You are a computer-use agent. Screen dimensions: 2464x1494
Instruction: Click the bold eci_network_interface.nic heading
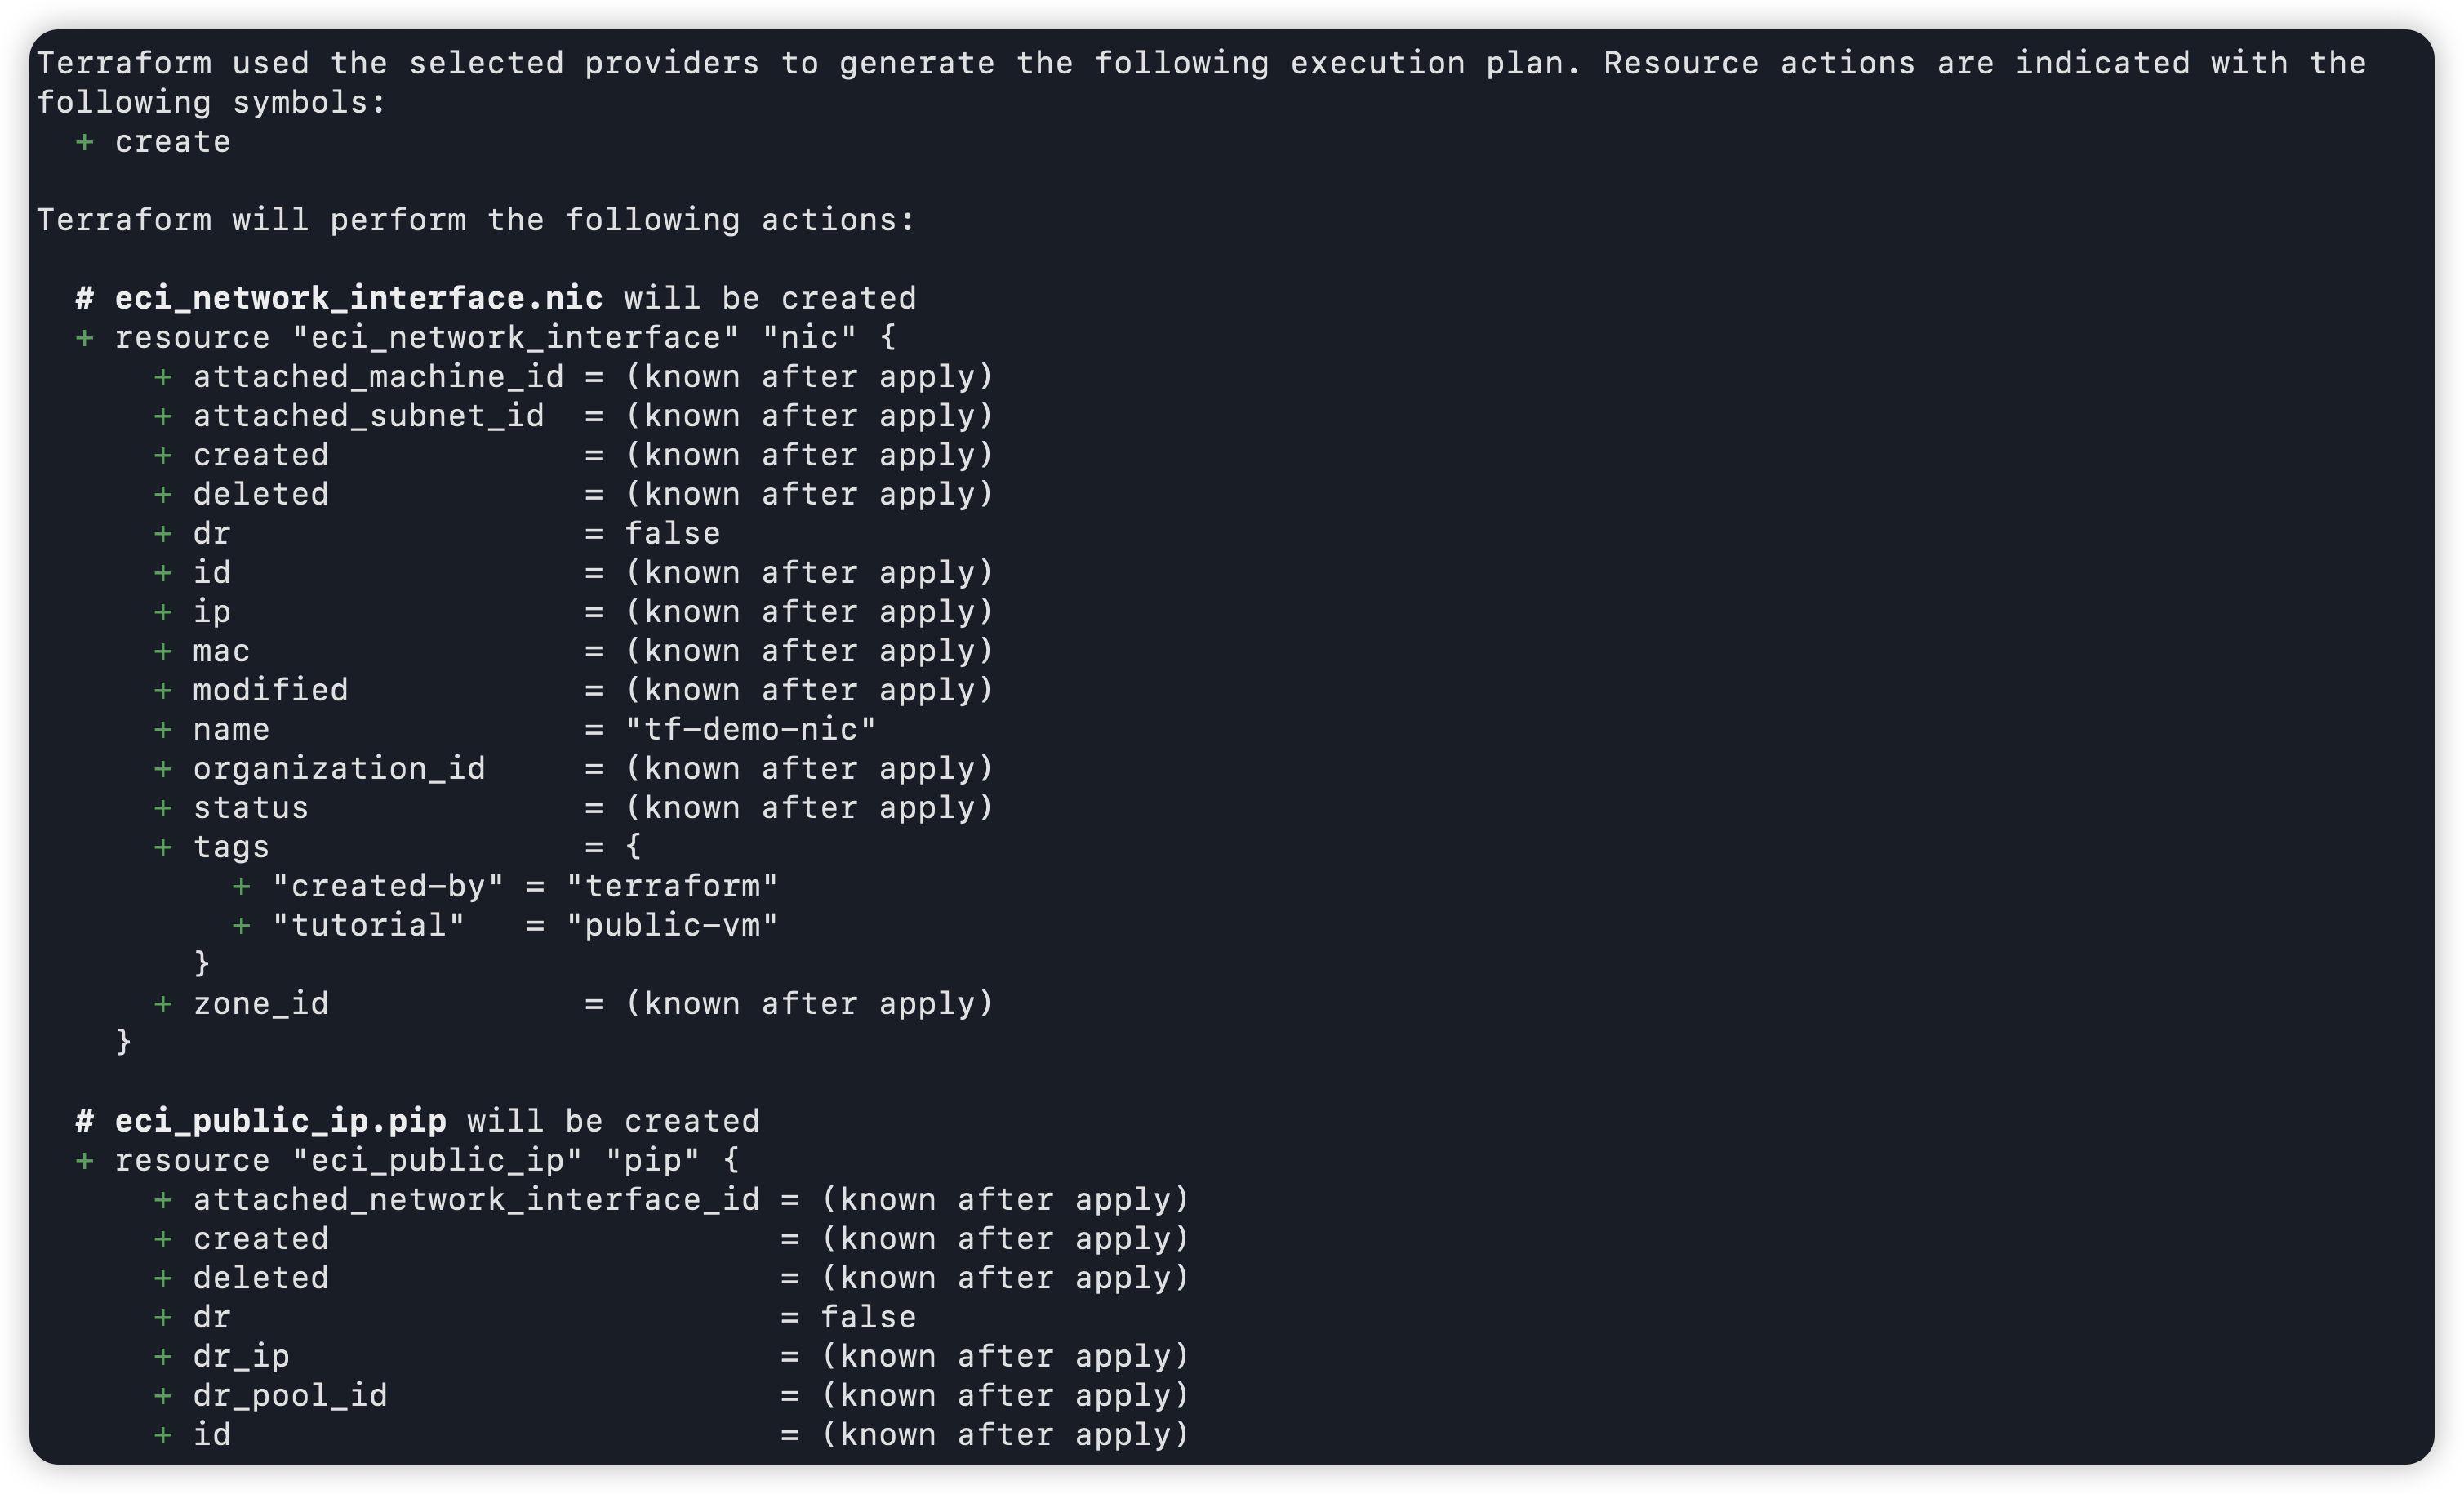point(358,298)
